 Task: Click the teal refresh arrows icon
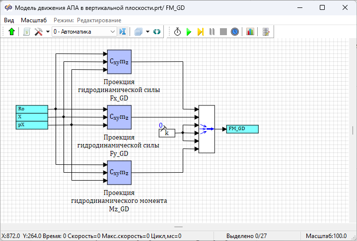(x=157, y=32)
